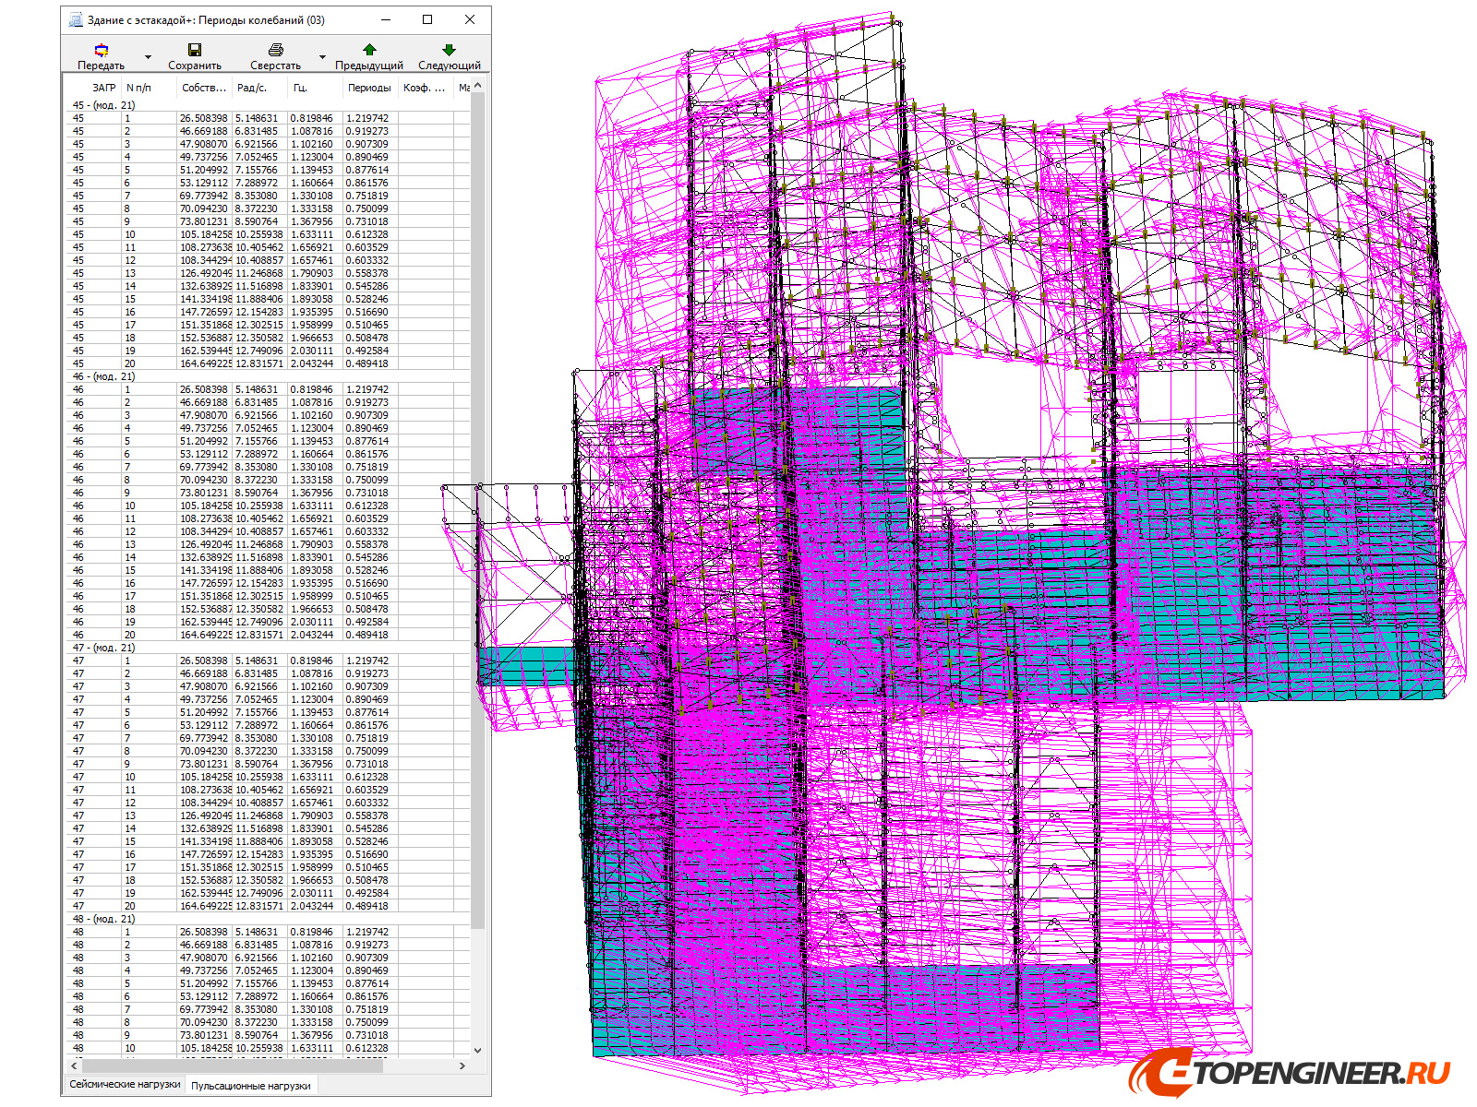Sort by the ЗАГР column header
This screenshot has width=1477, height=1107.
pyautogui.click(x=103, y=88)
